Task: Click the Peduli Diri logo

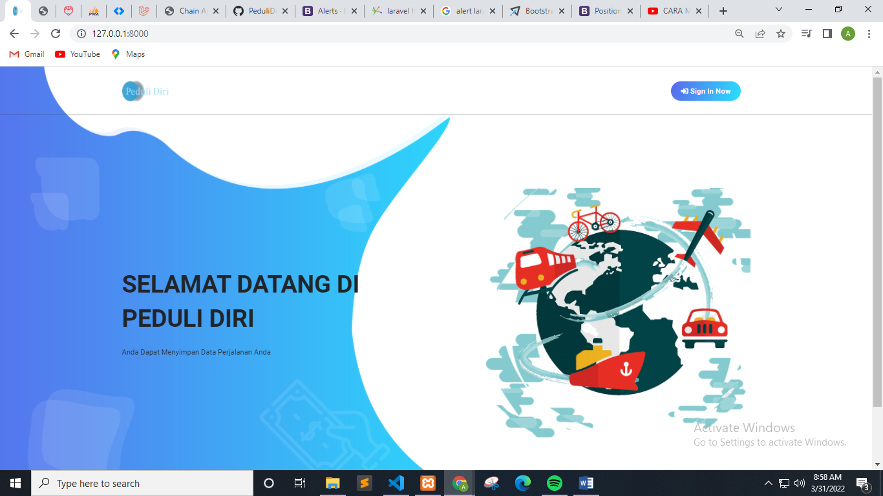Action: click(x=145, y=91)
